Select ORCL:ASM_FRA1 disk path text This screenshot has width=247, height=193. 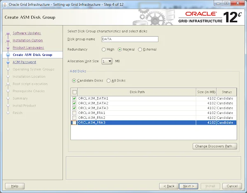pos(92,113)
